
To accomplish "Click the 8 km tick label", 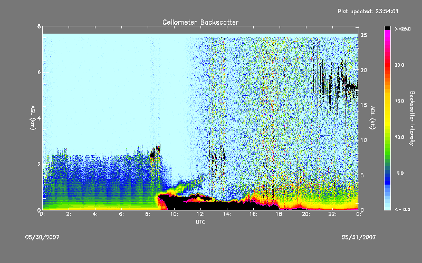I will click(x=39, y=26).
